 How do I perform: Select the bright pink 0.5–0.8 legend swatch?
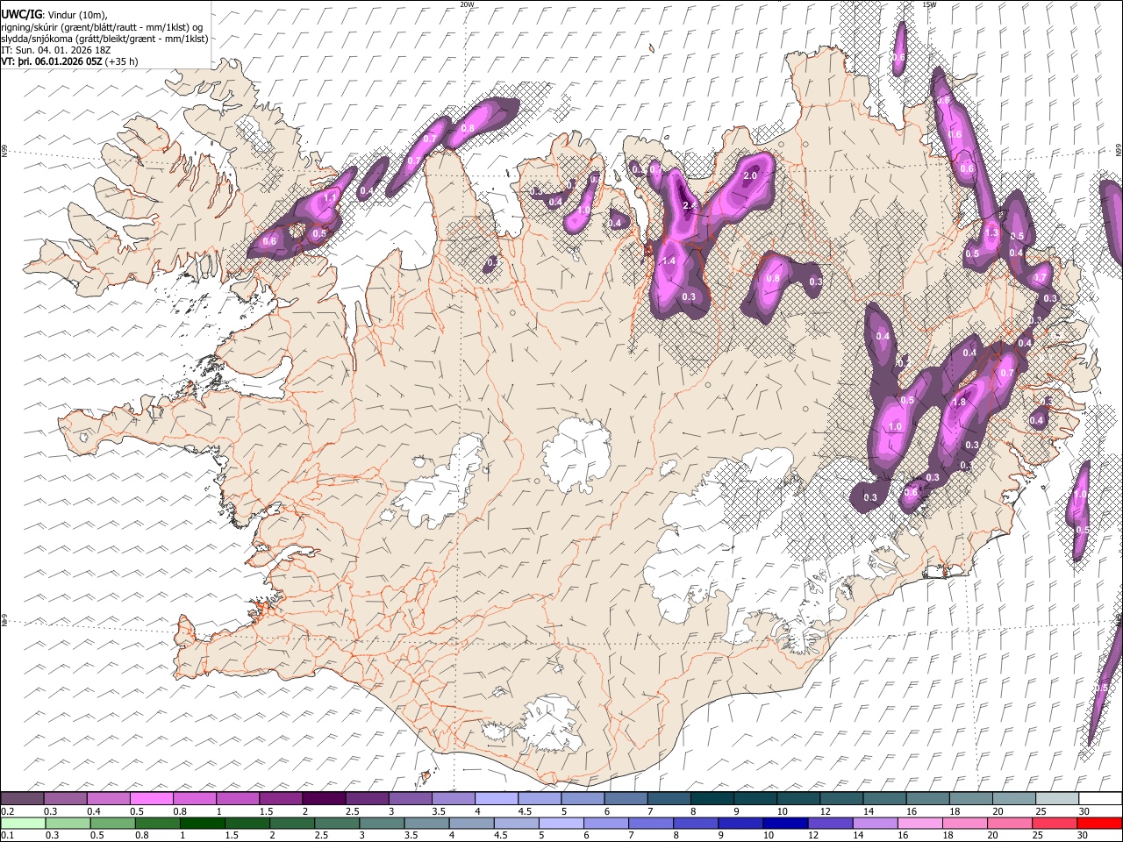(x=151, y=798)
